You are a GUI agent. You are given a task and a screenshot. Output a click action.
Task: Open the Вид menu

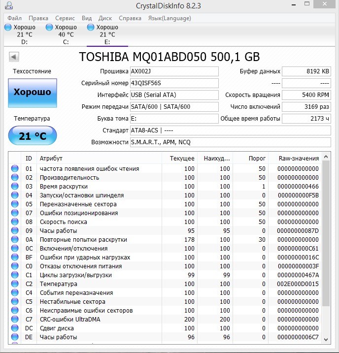pyautogui.click(x=87, y=18)
